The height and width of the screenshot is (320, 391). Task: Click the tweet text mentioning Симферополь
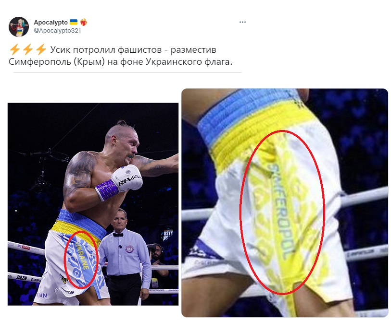click(x=120, y=56)
